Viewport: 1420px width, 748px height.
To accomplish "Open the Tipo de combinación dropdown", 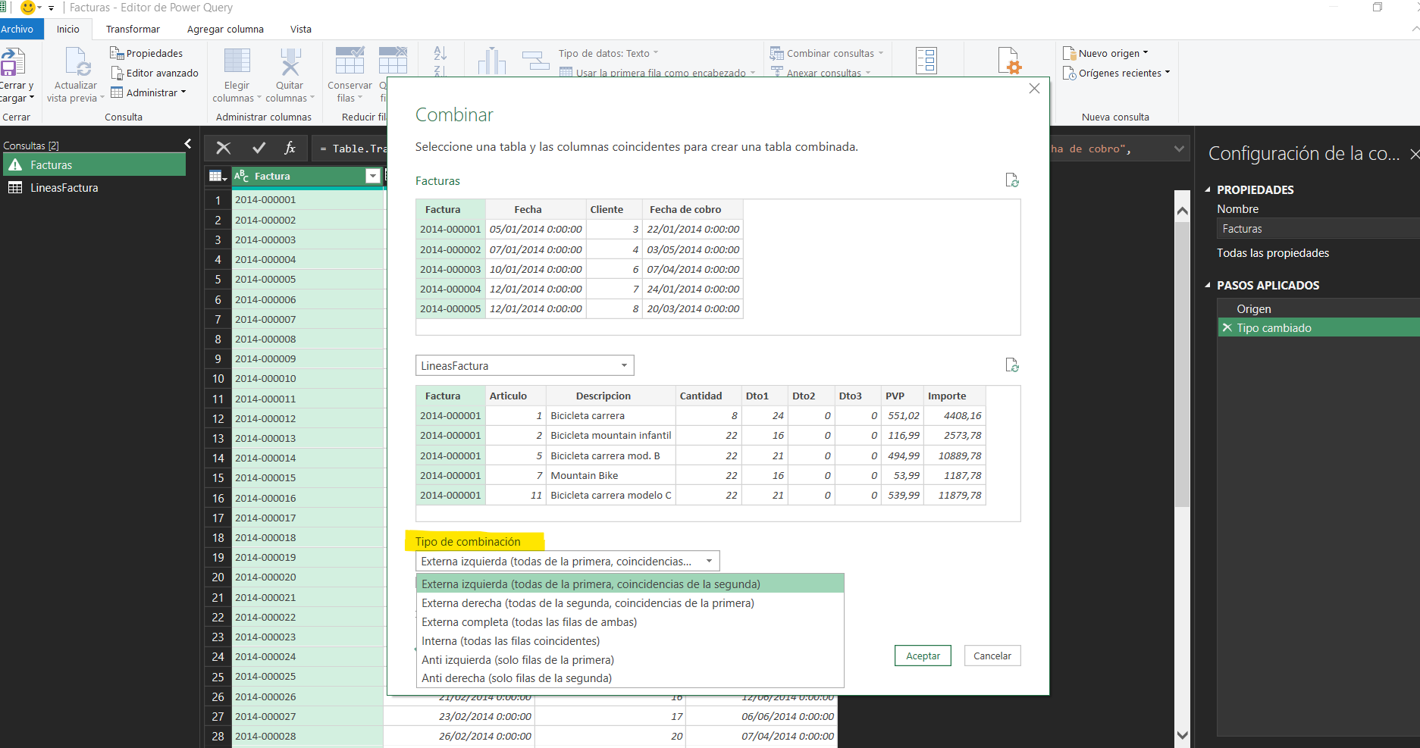I will pos(567,561).
